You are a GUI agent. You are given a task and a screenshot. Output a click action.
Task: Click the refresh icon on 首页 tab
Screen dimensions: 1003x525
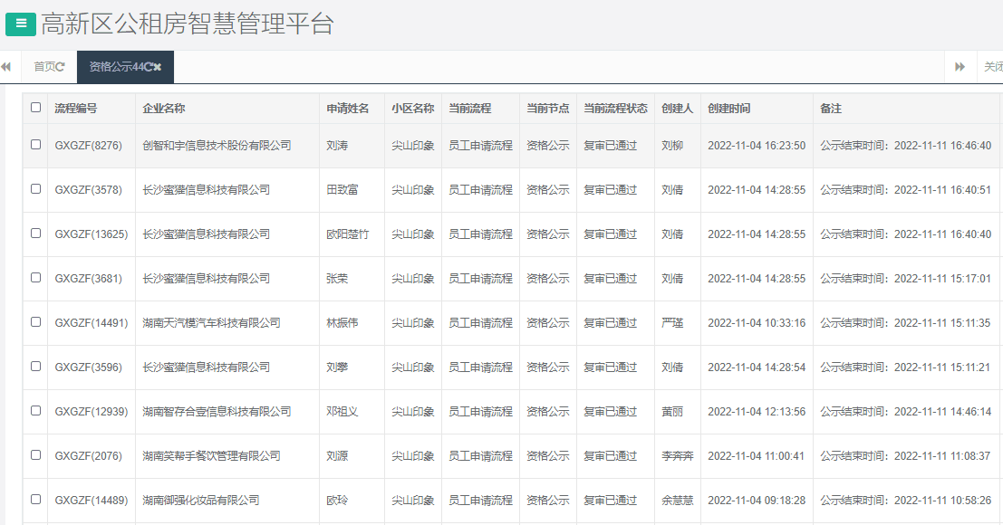[58, 66]
